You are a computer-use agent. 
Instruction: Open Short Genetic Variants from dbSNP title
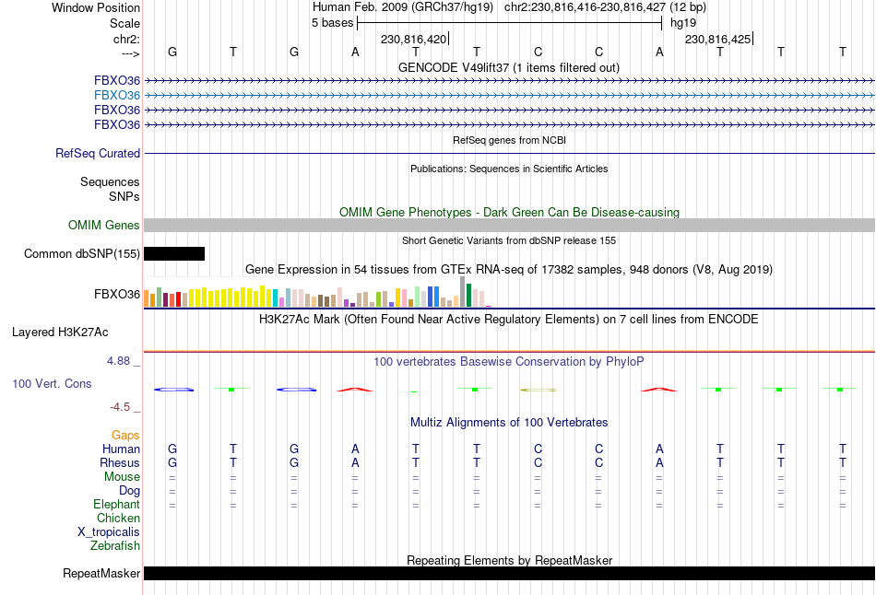click(509, 240)
